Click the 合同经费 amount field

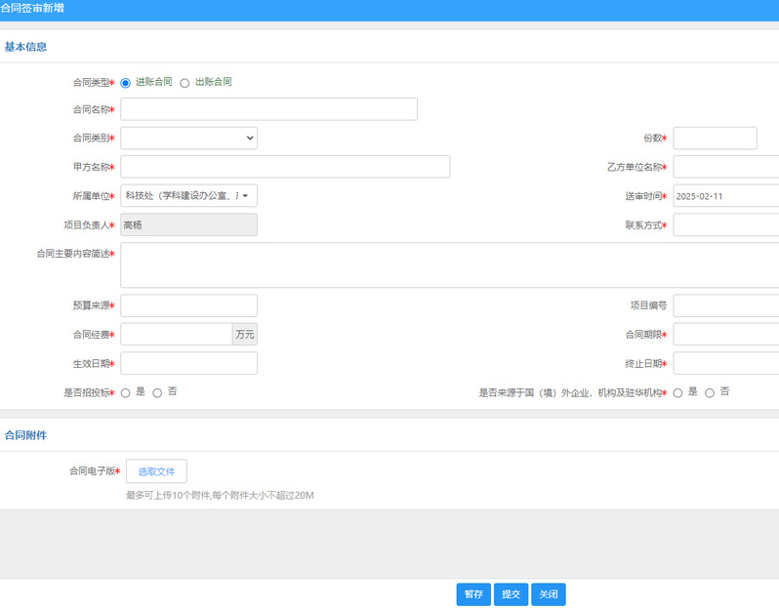point(176,335)
